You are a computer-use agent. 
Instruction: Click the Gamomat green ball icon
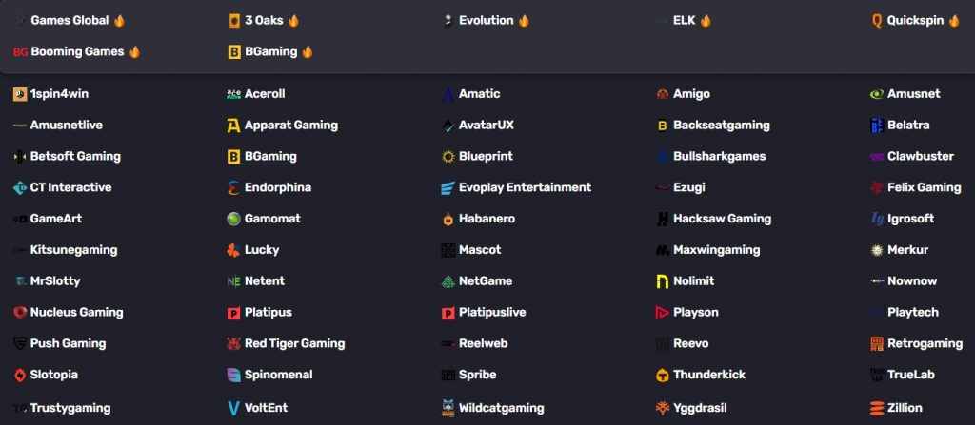(x=234, y=219)
